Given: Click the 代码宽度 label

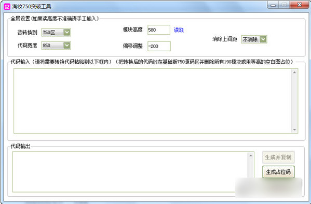Looking at the screenshot, I should click(27, 46).
